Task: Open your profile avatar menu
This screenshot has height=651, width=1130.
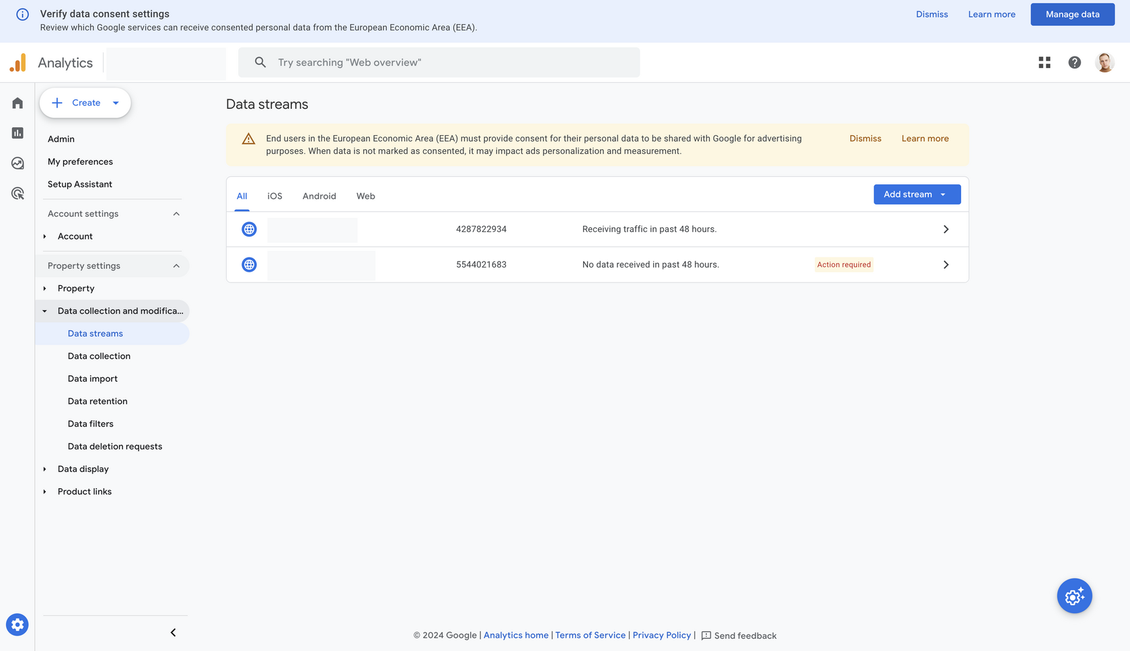Action: [1104, 62]
